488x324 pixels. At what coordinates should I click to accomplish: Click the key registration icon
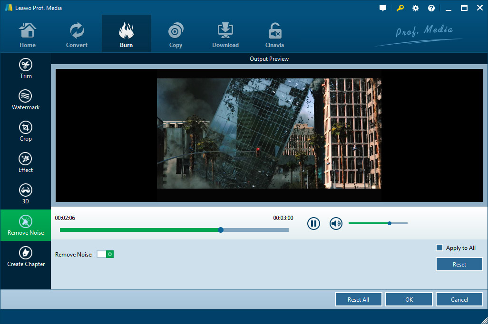pyautogui.click(x=400, y=8)
